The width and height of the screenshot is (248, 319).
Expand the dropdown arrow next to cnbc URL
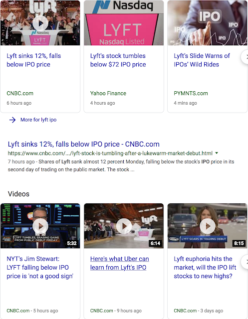point(217,153)
